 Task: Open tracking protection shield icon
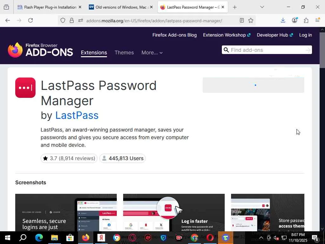pos(63,20)
